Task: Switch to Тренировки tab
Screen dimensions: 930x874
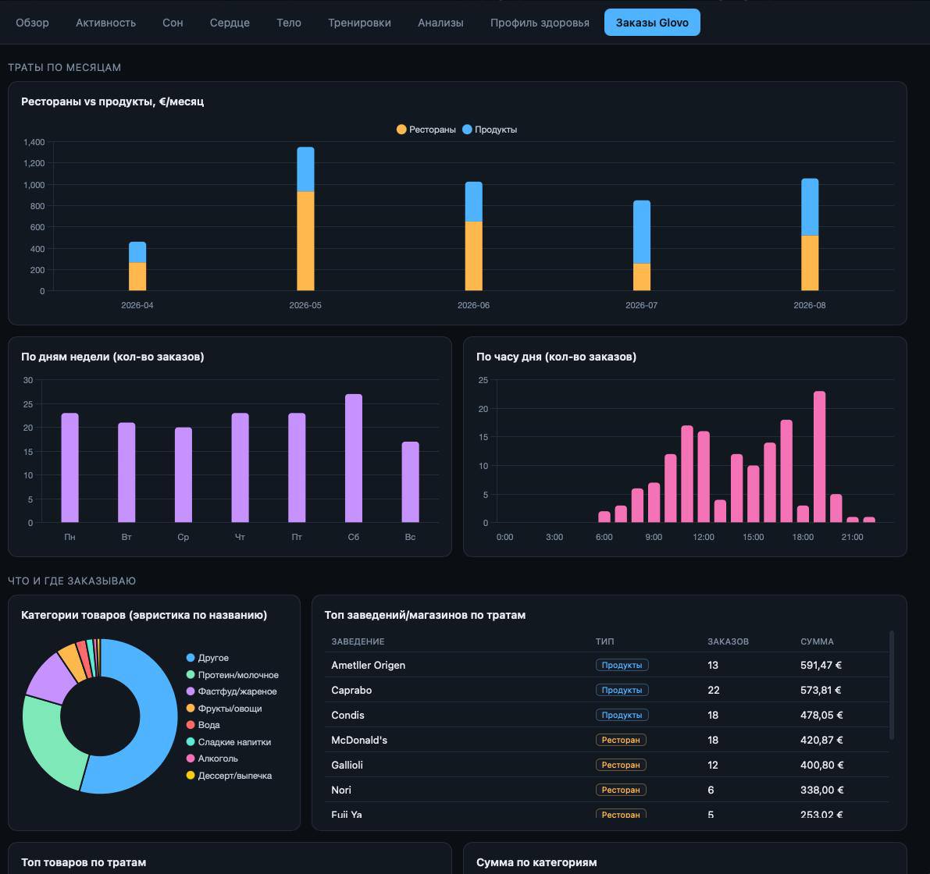Action: pos(359,23)
